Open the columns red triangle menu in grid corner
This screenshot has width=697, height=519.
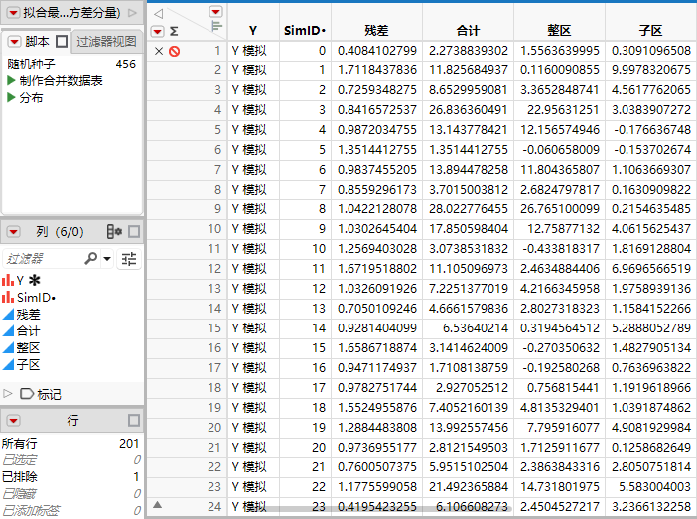click(215, 12)
